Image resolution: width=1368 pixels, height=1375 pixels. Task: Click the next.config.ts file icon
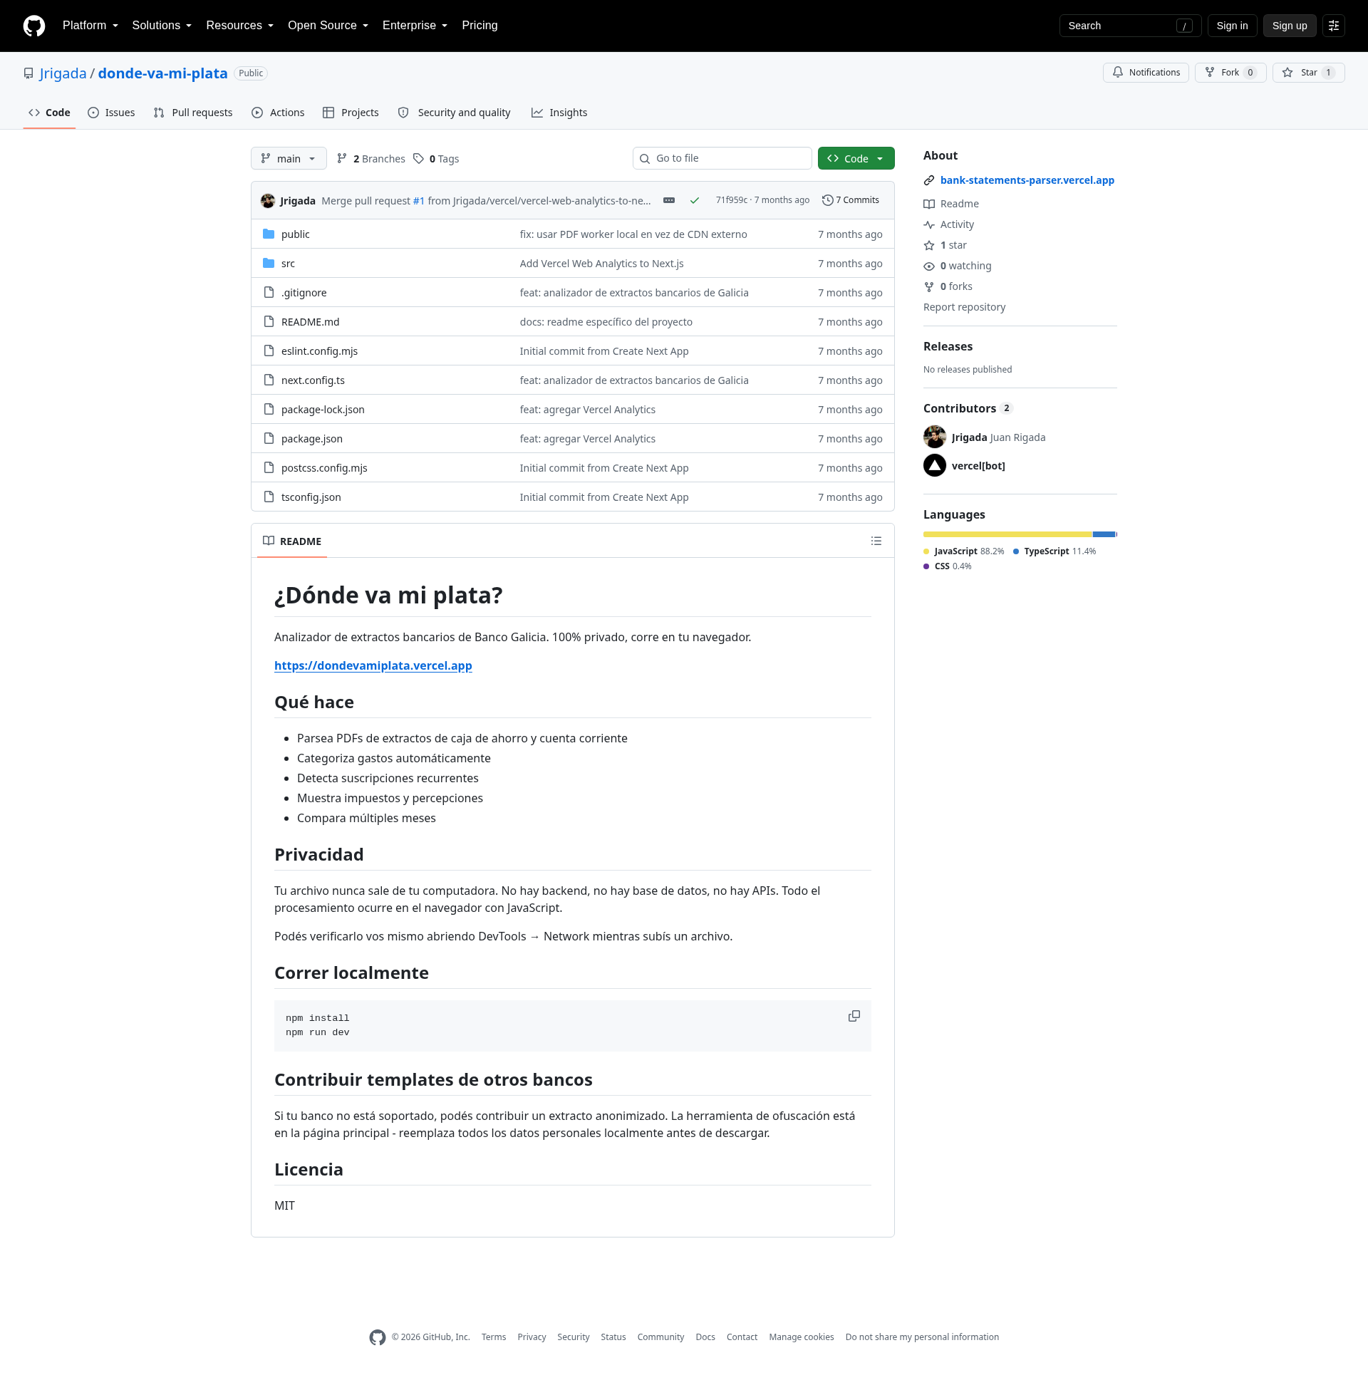269,380
